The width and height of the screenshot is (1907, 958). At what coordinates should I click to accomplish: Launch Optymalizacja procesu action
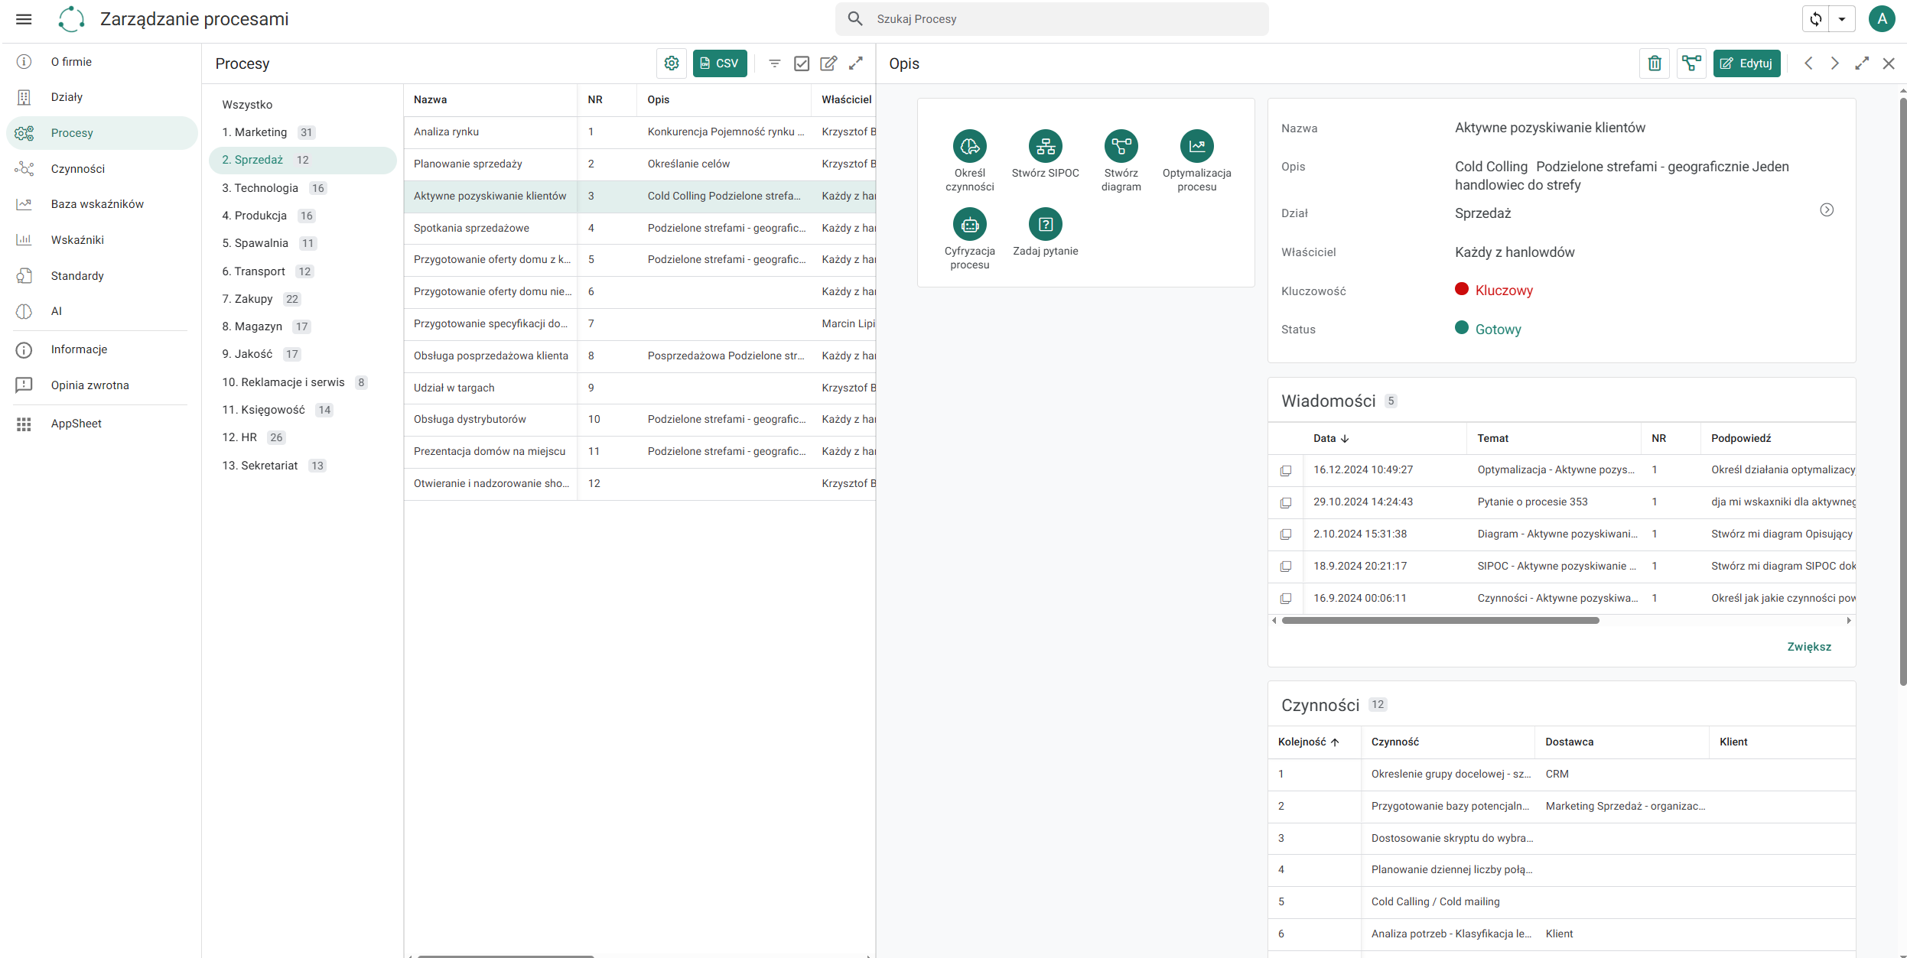[1196, 146]
